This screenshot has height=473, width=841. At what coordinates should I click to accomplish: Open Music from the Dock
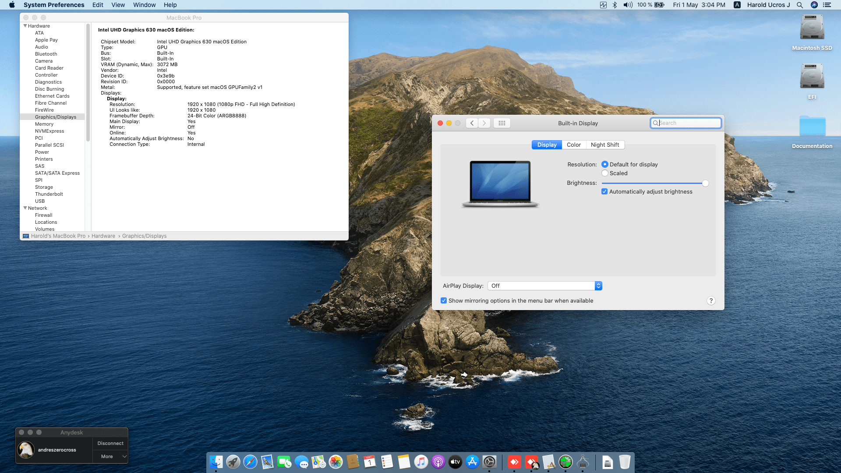pyautogui.click(x=421, y=462)
